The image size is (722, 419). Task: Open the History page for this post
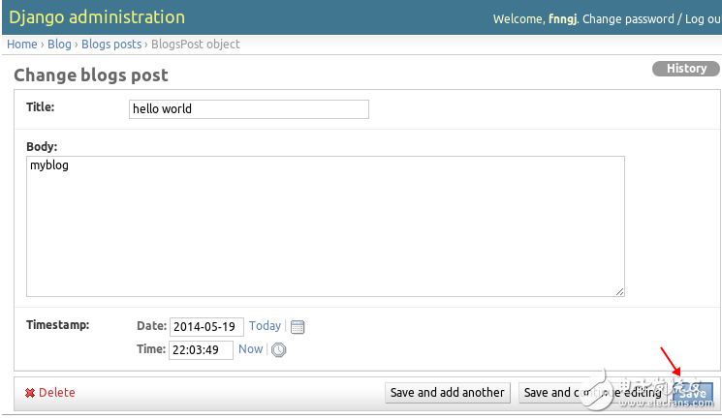tap(686, 69)
